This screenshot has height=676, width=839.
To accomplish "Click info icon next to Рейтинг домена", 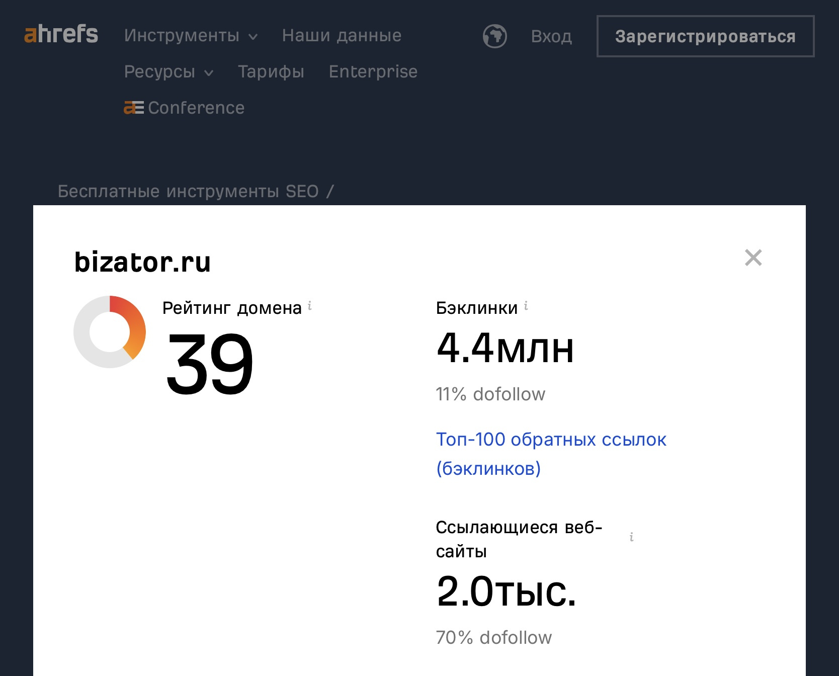I will pyautogui.click(x=310, y=305).
